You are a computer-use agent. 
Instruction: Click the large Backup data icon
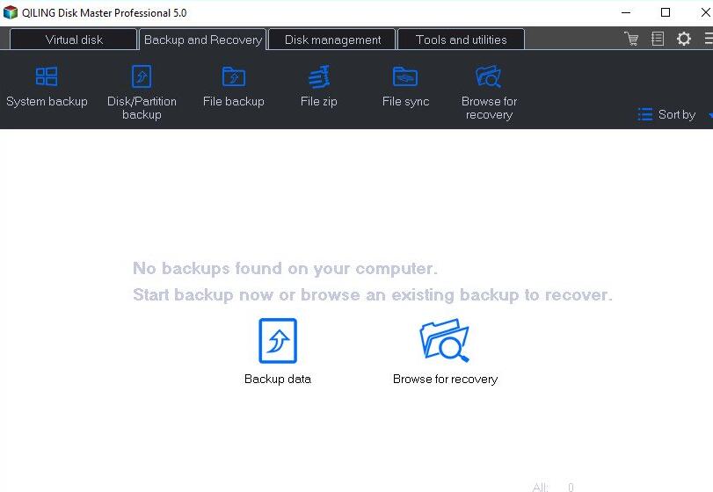point(278,341)
